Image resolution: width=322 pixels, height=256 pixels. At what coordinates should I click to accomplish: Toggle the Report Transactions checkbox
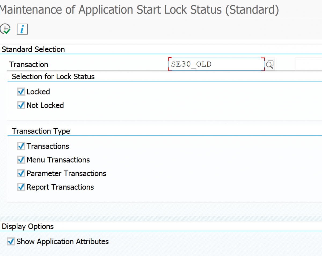[x=21, y=187]
